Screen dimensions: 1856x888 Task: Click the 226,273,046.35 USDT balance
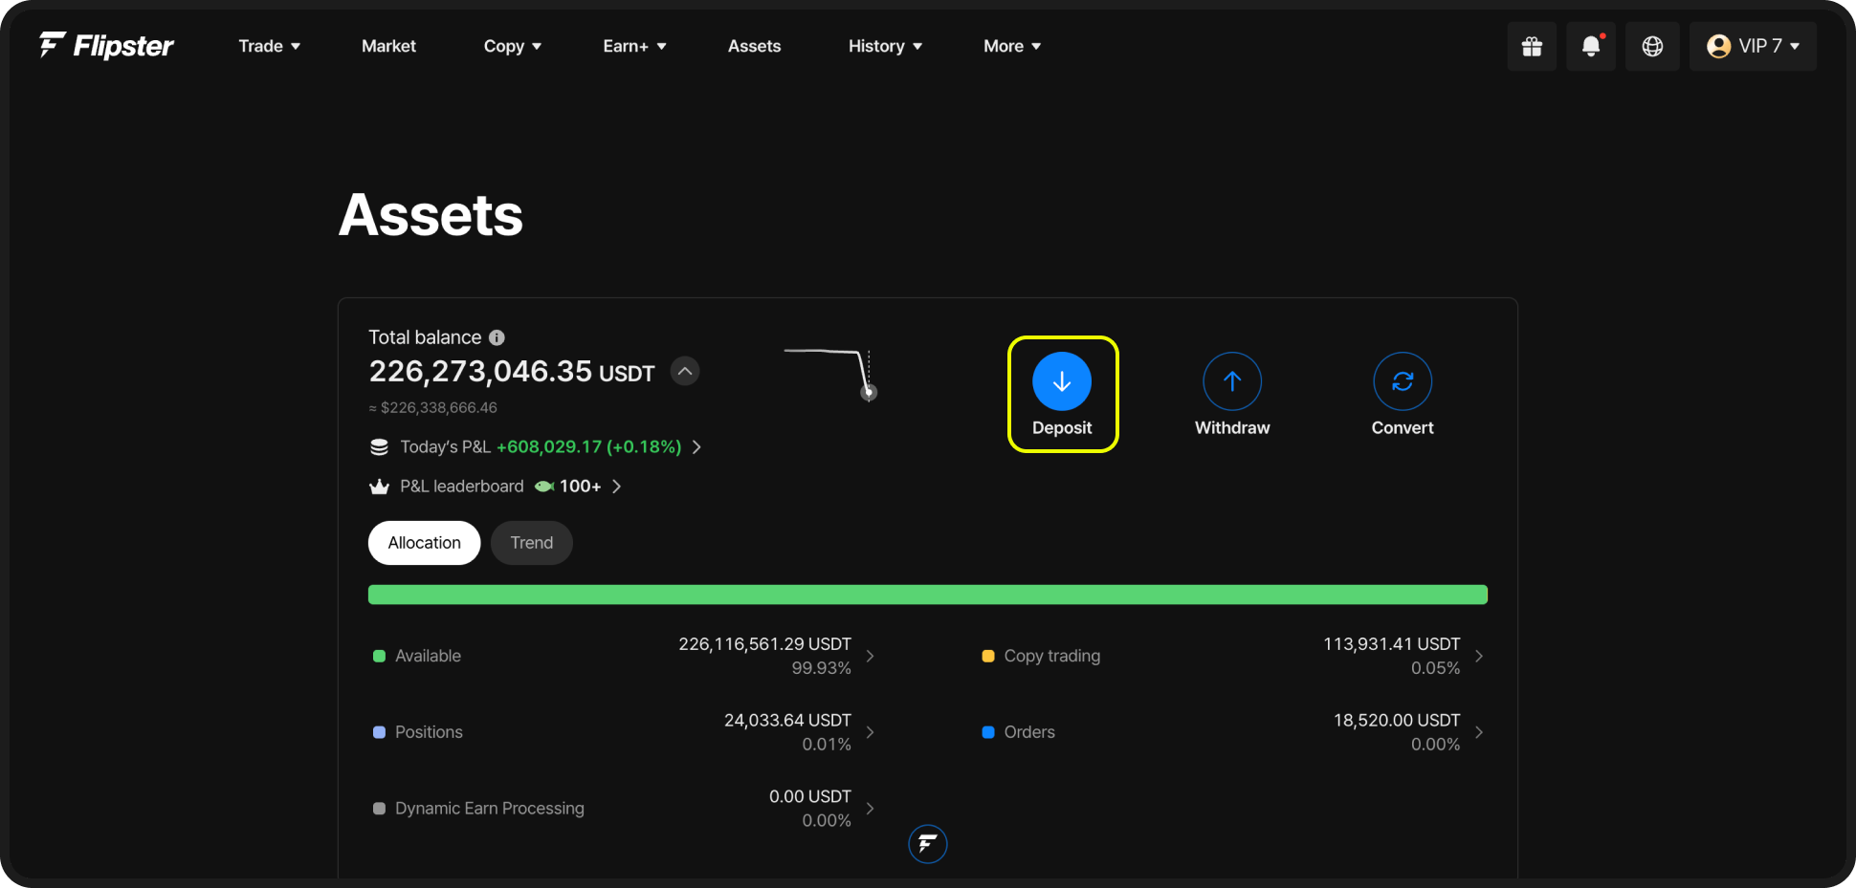pos(512,371)
